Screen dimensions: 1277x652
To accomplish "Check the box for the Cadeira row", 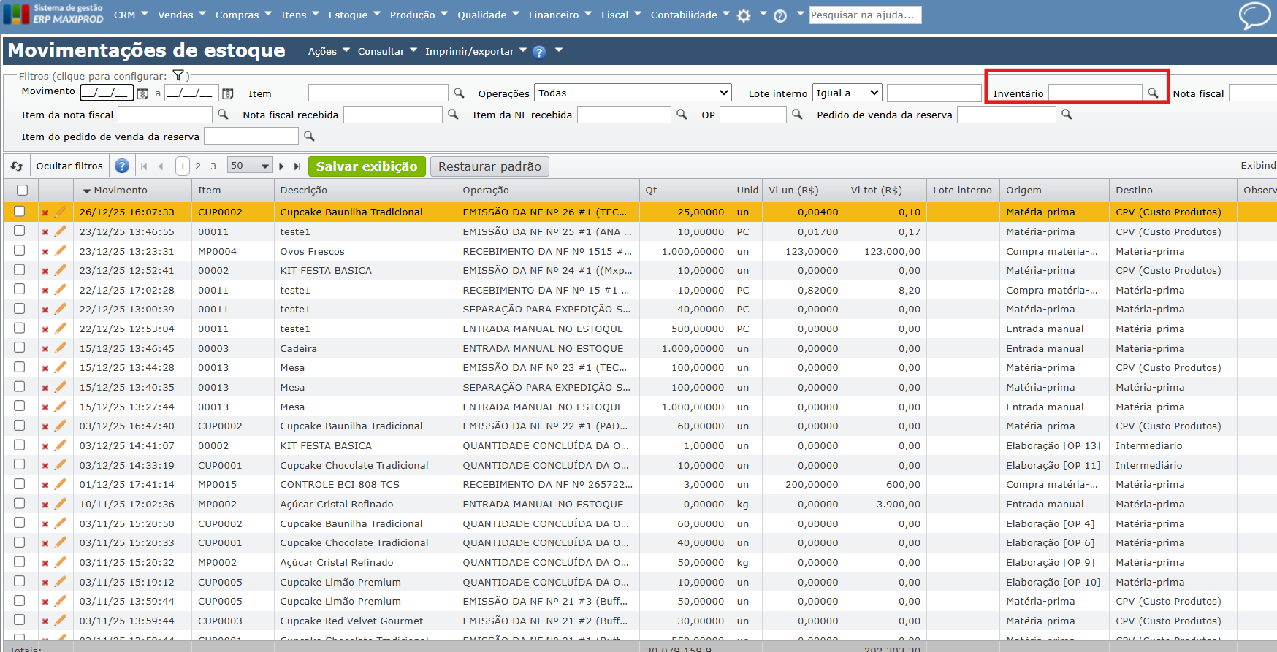I will 20,348.
